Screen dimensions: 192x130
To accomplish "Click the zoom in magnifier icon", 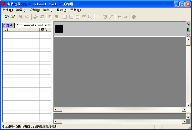I will tap(21, 17).
